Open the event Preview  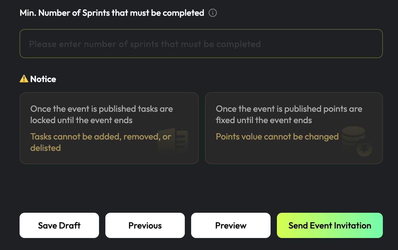point(231,225)
